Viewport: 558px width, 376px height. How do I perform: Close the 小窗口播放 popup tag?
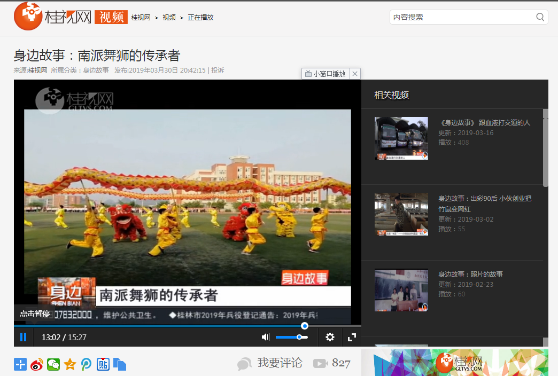tap(355, 74)
